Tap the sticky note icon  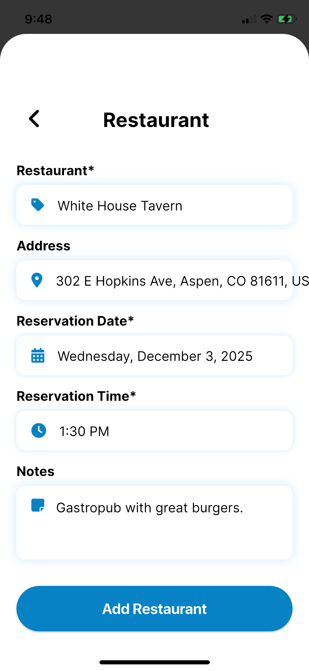click(x=38, y=505)
